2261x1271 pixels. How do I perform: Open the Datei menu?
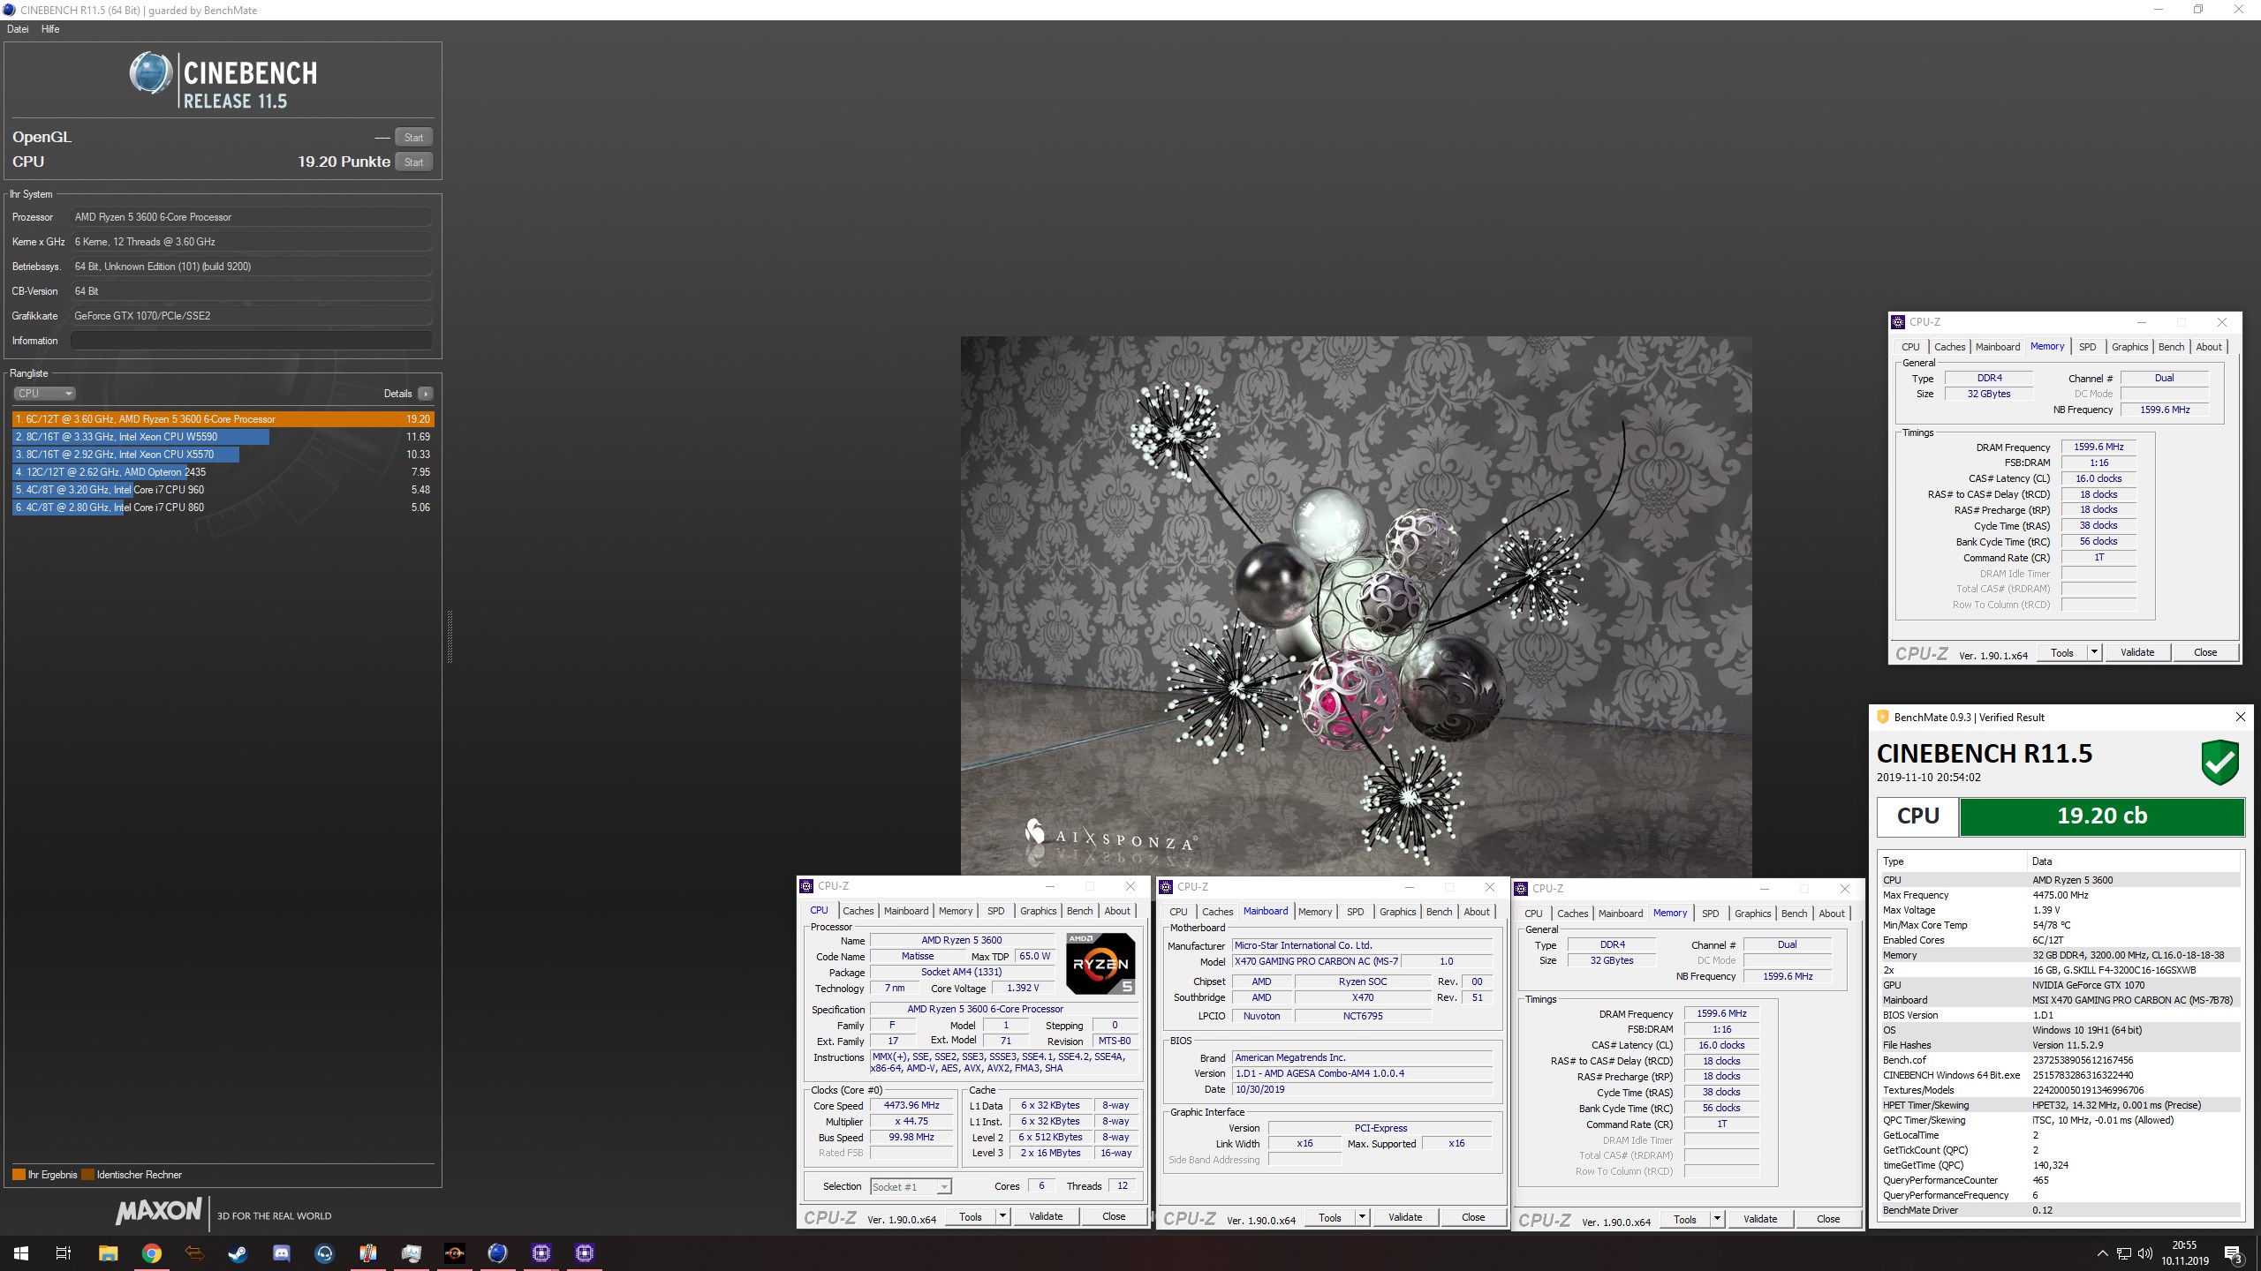(x=18, y=29)
